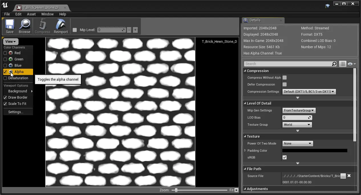
Task: Expand the Padding Color property
Action: (x=245, y=151)
